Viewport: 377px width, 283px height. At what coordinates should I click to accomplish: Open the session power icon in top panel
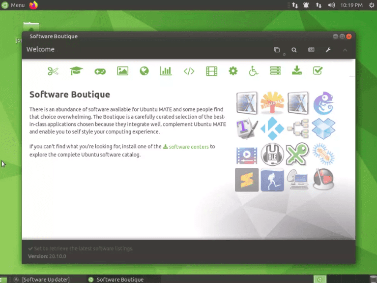(372, 5)
